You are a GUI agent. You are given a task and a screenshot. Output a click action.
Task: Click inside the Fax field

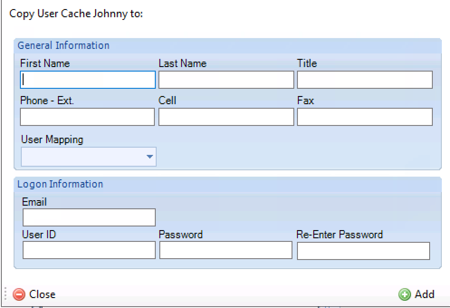coord(365,117)
